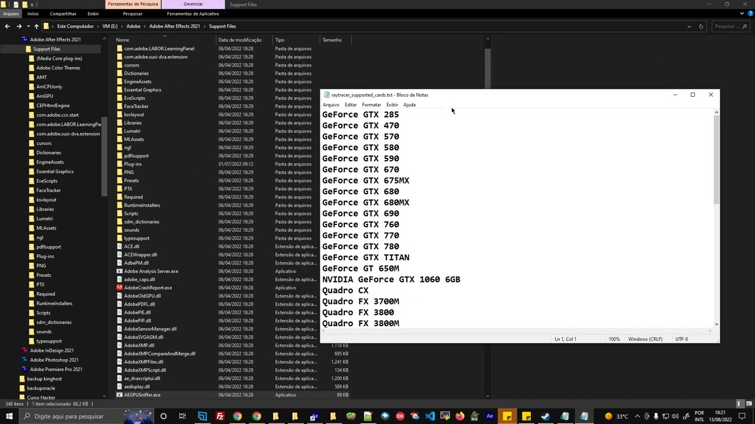Open Visual Studio Code from taskbar

click(x=430, y=416)
